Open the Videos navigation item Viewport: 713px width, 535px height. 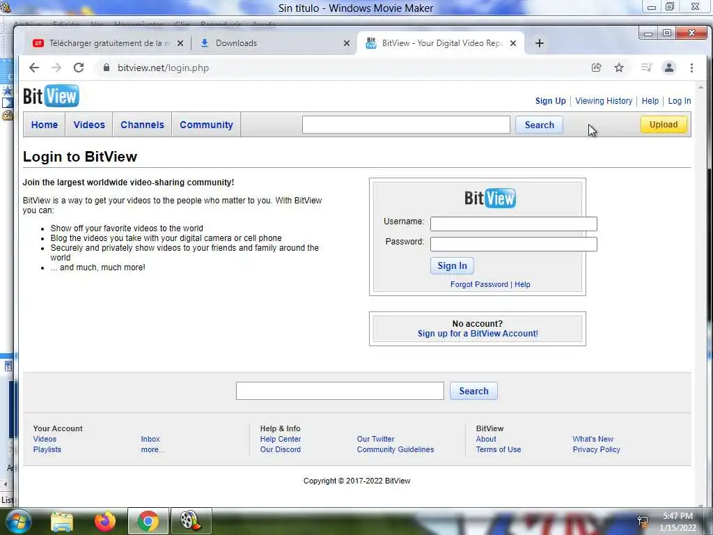[x=89, y=125]
